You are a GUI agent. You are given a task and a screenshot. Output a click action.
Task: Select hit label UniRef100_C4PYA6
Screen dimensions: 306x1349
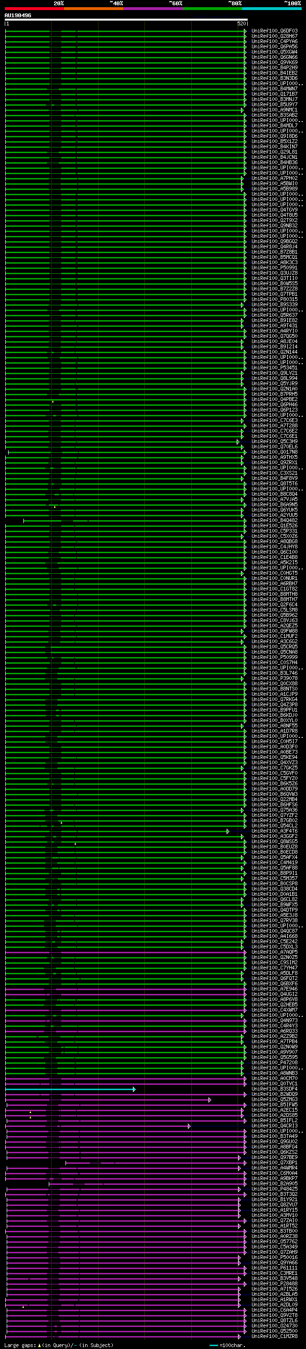point(274,41)
